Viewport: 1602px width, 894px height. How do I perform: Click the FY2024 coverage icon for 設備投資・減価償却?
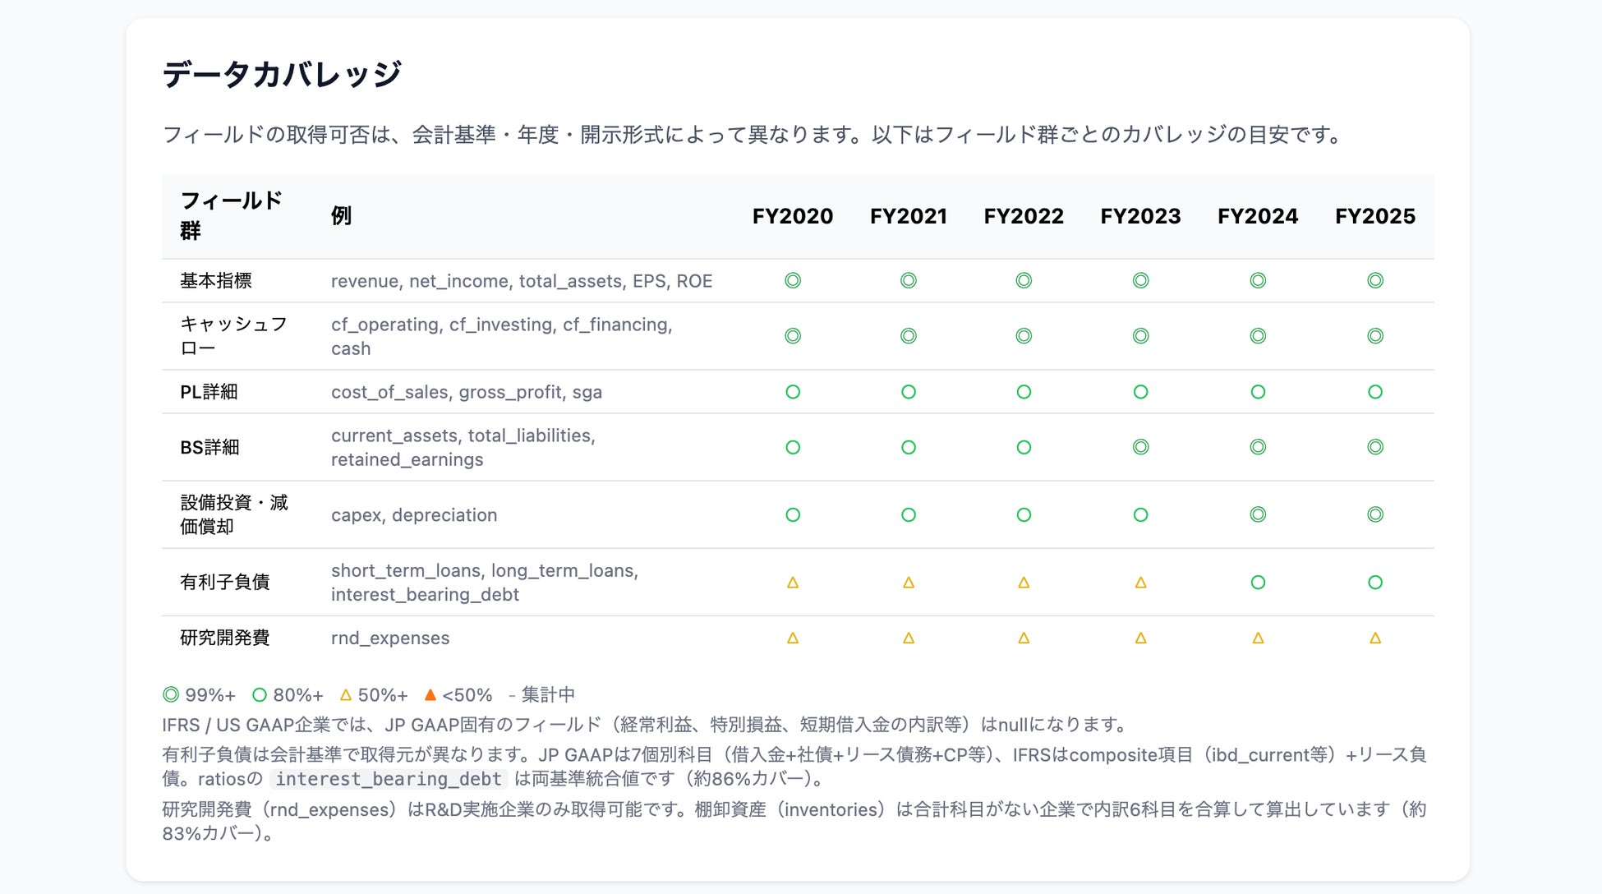(x=1258, y=515)
